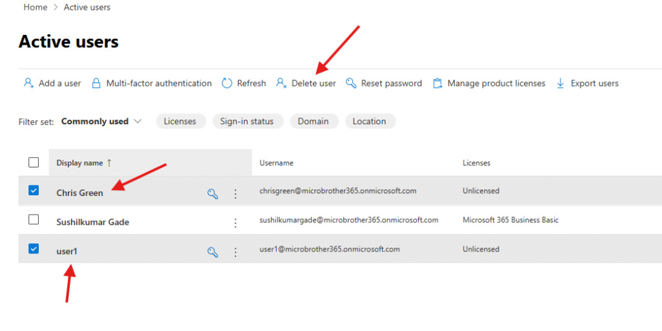The image size is (662, 331).
Task: Select the Sign-in status filter
Action: click(247, 122)
